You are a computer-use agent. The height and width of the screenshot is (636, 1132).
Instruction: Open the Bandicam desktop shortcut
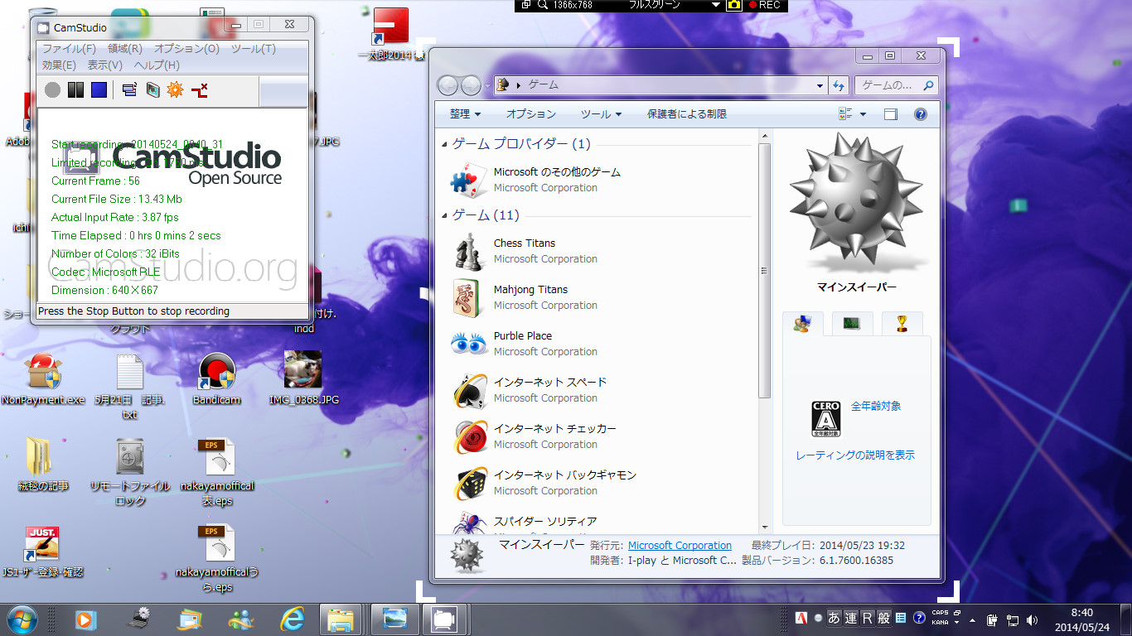pos(216,379)
